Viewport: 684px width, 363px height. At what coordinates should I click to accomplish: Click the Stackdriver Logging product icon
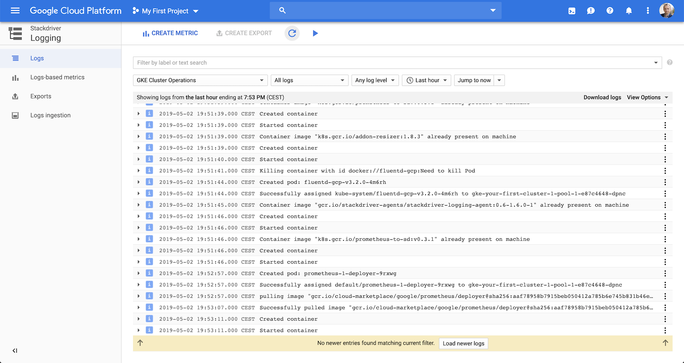click(x=15, y=33)
